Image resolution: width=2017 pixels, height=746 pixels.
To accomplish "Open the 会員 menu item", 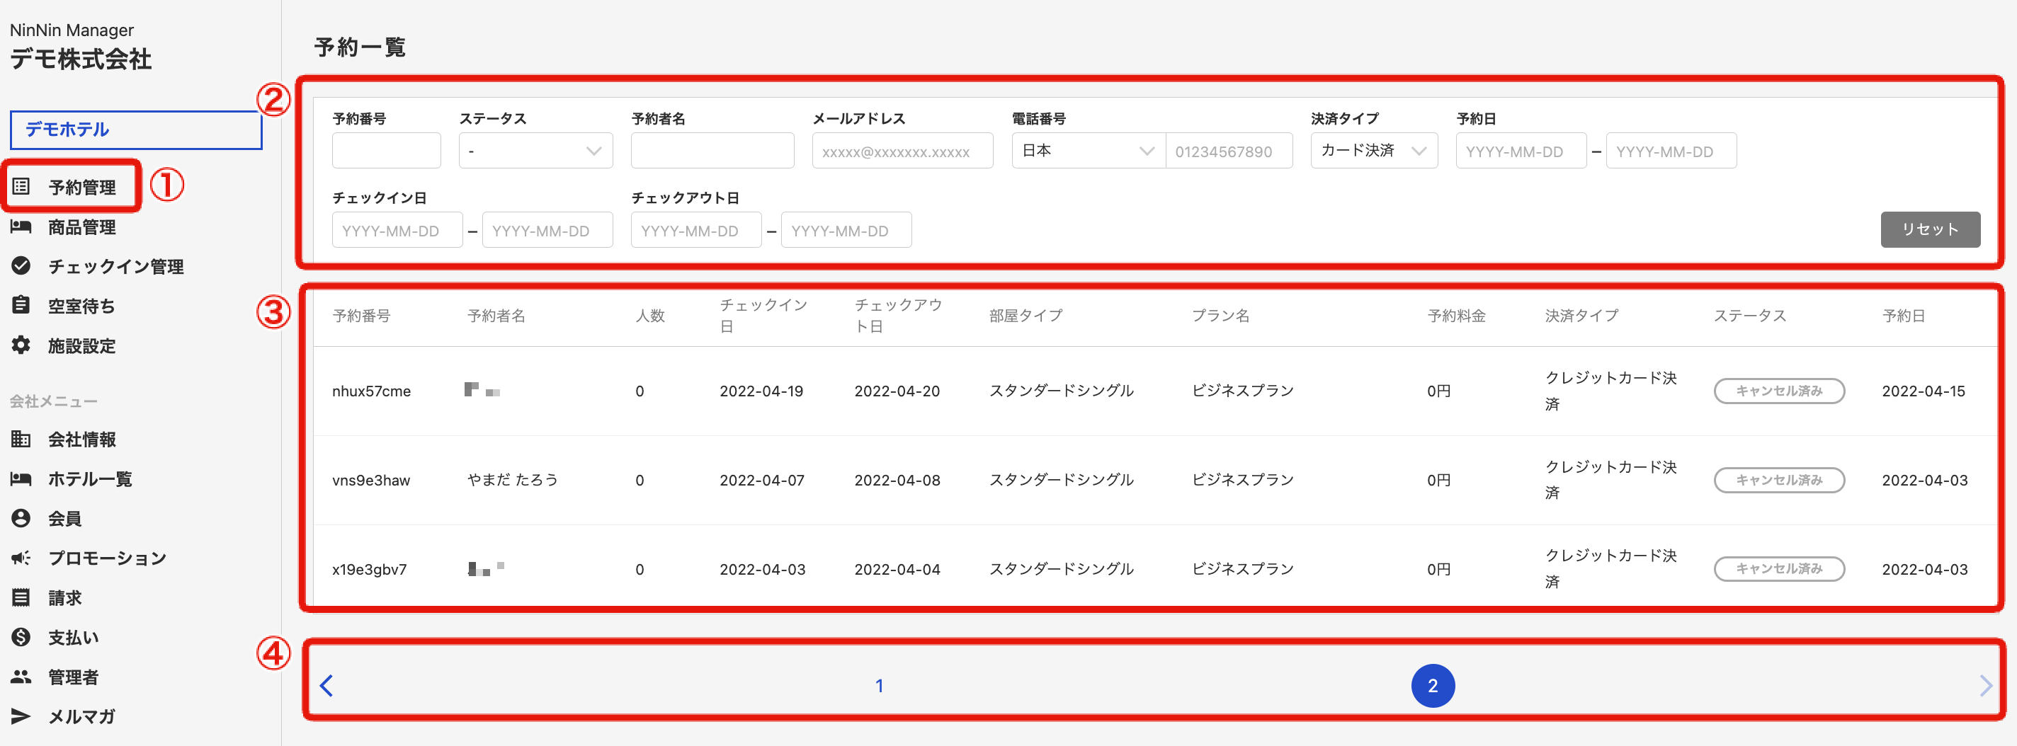I will pos(65,518).
